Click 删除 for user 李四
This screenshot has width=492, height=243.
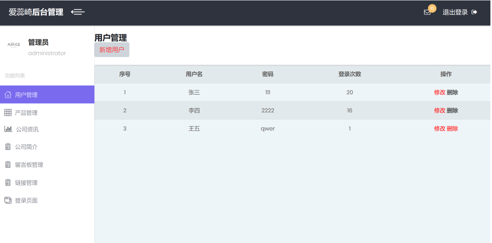pyautogui.click(x=452, y=110)
